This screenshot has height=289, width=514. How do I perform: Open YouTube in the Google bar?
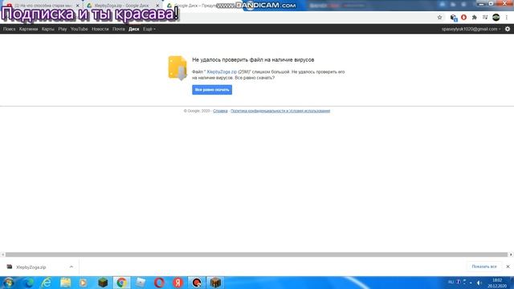pos(79,29)
